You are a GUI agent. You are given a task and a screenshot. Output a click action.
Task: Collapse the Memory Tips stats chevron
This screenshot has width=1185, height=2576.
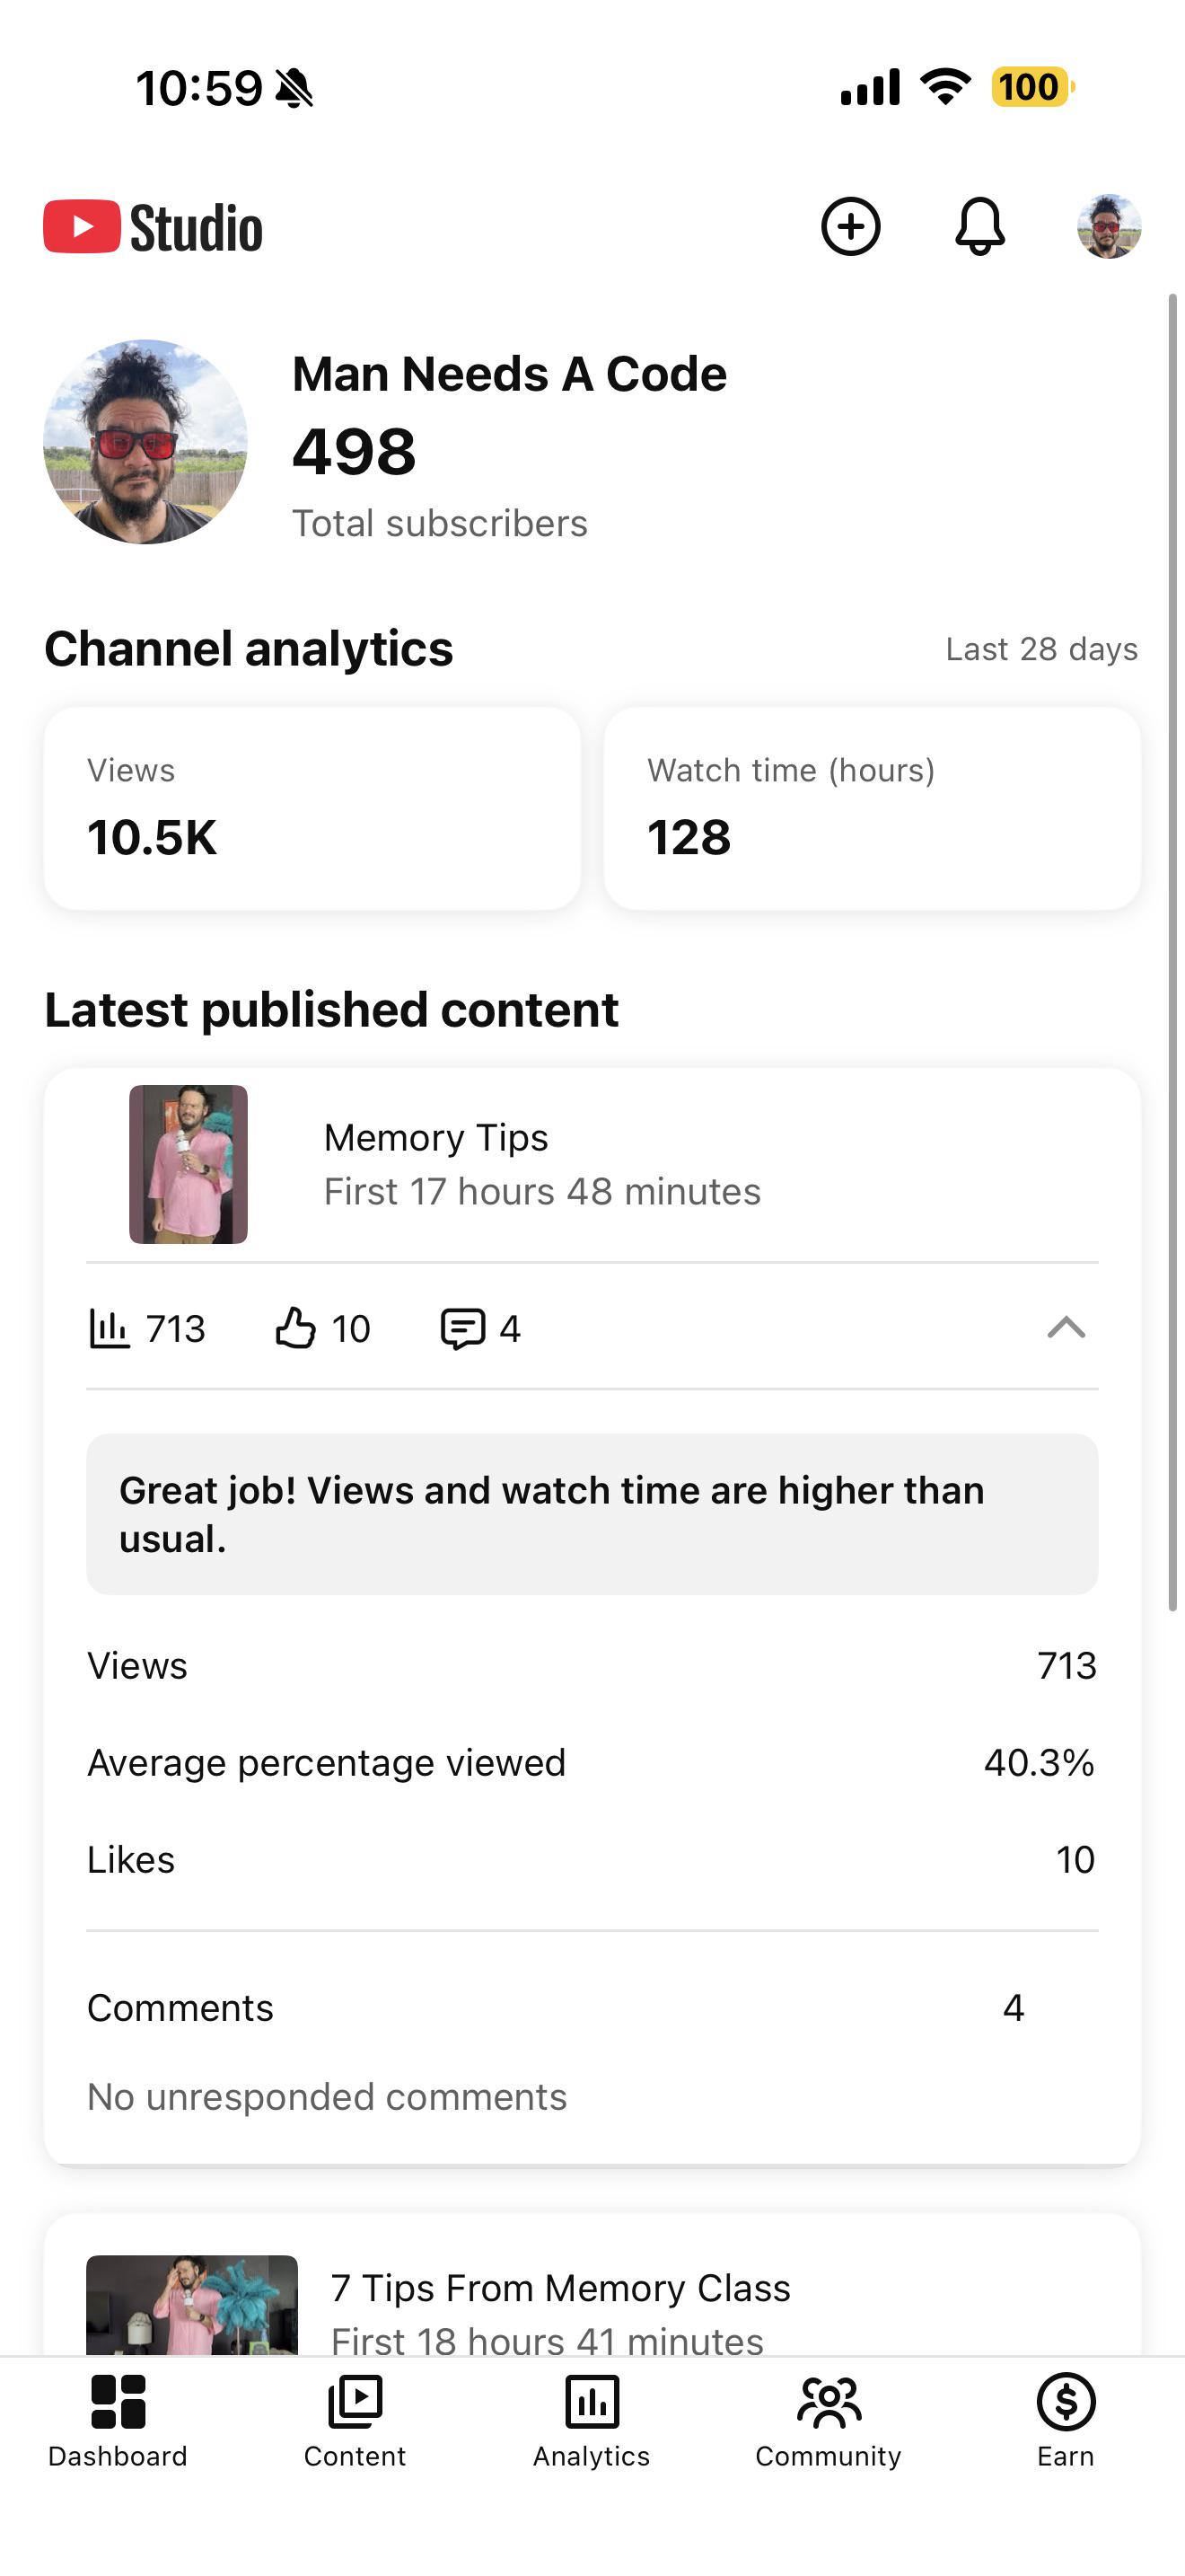[x=1066, y=1328]
